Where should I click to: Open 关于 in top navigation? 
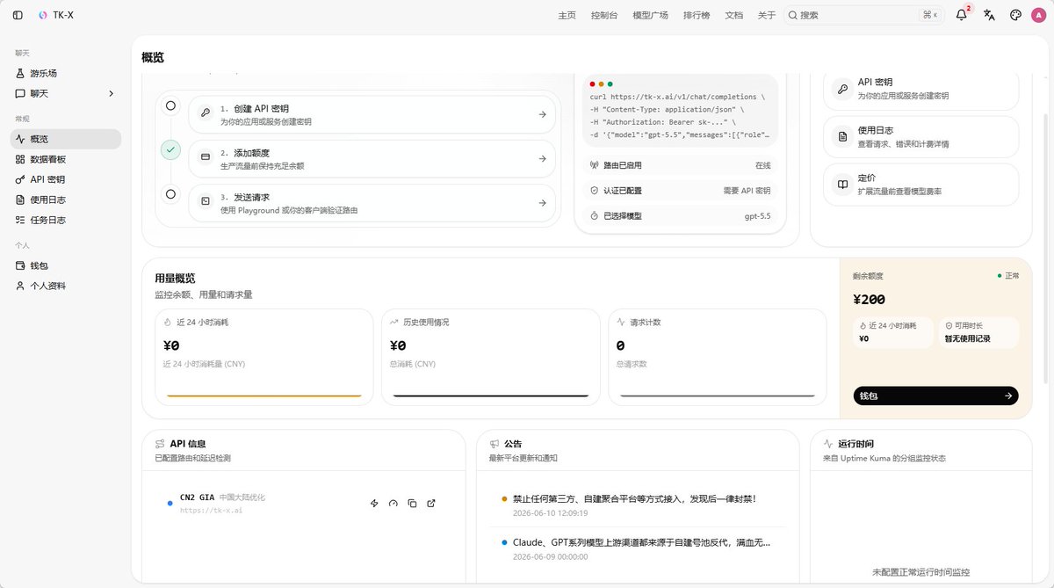(x=767, y=15)
